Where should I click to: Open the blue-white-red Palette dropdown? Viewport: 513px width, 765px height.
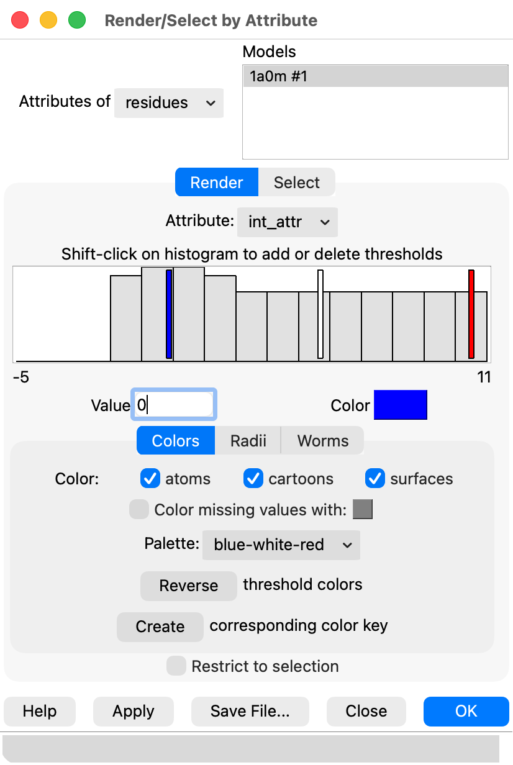[x=281, y=545]
